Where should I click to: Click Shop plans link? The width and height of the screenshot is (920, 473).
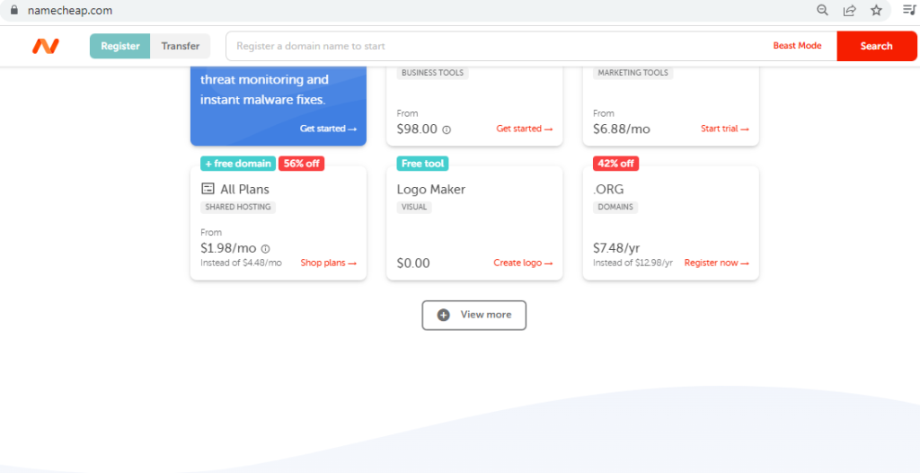[329, 263]
